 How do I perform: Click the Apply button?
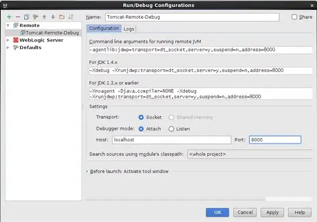pos(272,212)
